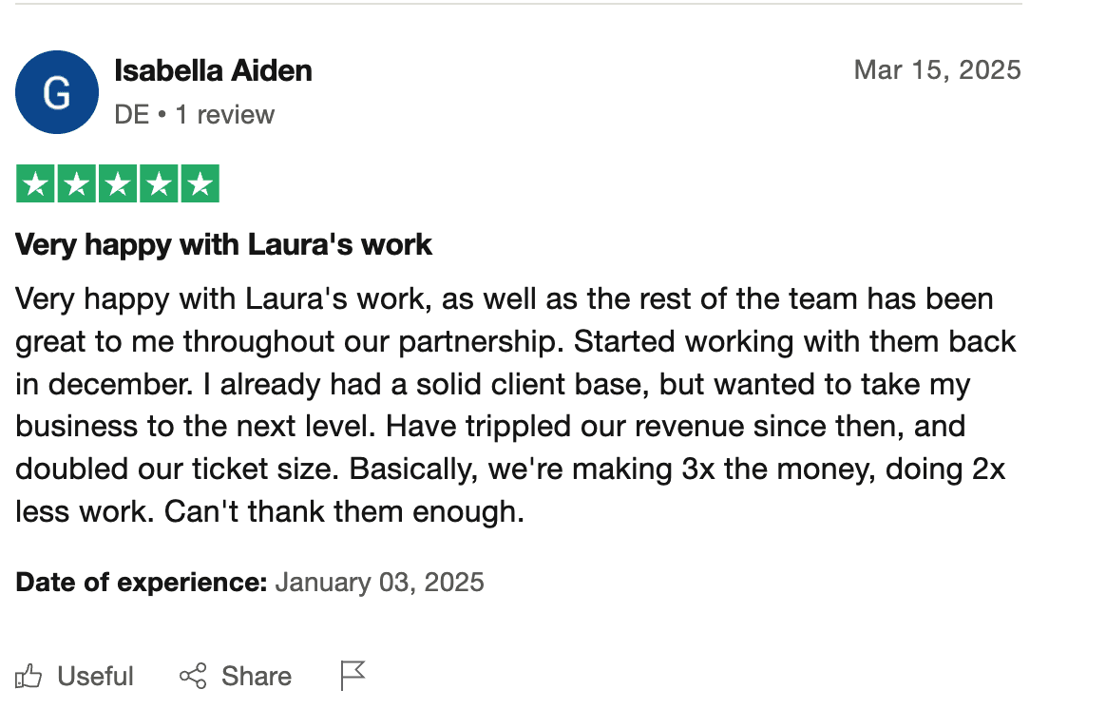
Task: Click the thumbs-up Useful icon
Action: [x=29, y=676]
